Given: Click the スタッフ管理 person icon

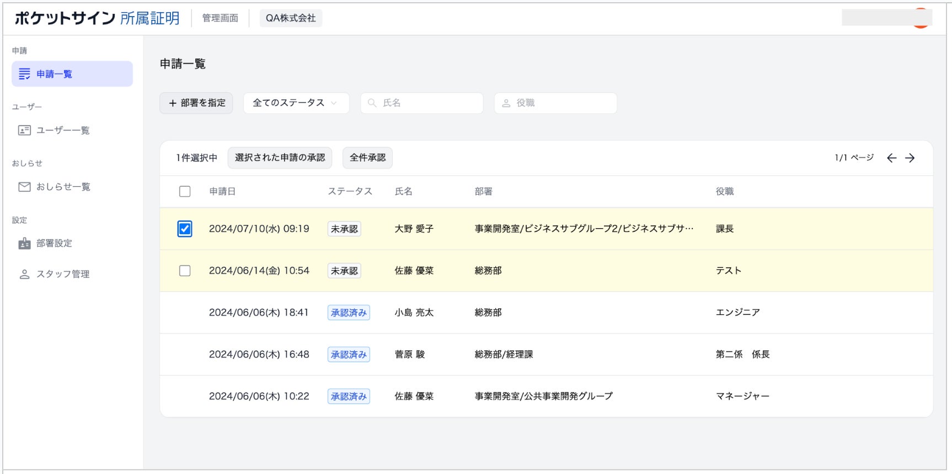Looking at the screenshot, I should click(x=24, y=274).
